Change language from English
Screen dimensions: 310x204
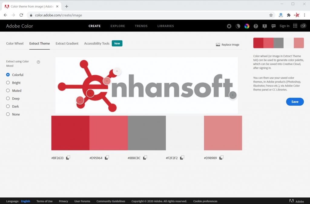(25, 201)
